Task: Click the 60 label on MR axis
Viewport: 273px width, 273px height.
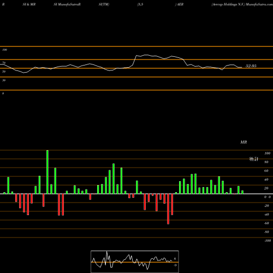Action: click(x=266, y=171)
